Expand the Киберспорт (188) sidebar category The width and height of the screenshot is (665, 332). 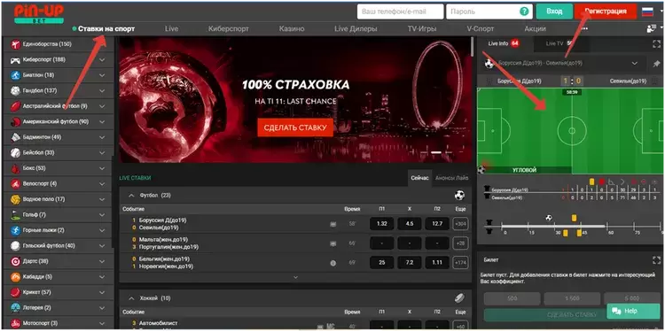[102, 60]
